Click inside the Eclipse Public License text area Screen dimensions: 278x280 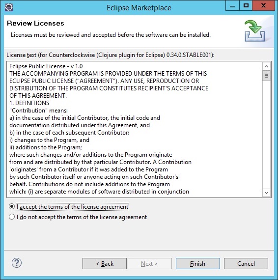pos(135,130)
